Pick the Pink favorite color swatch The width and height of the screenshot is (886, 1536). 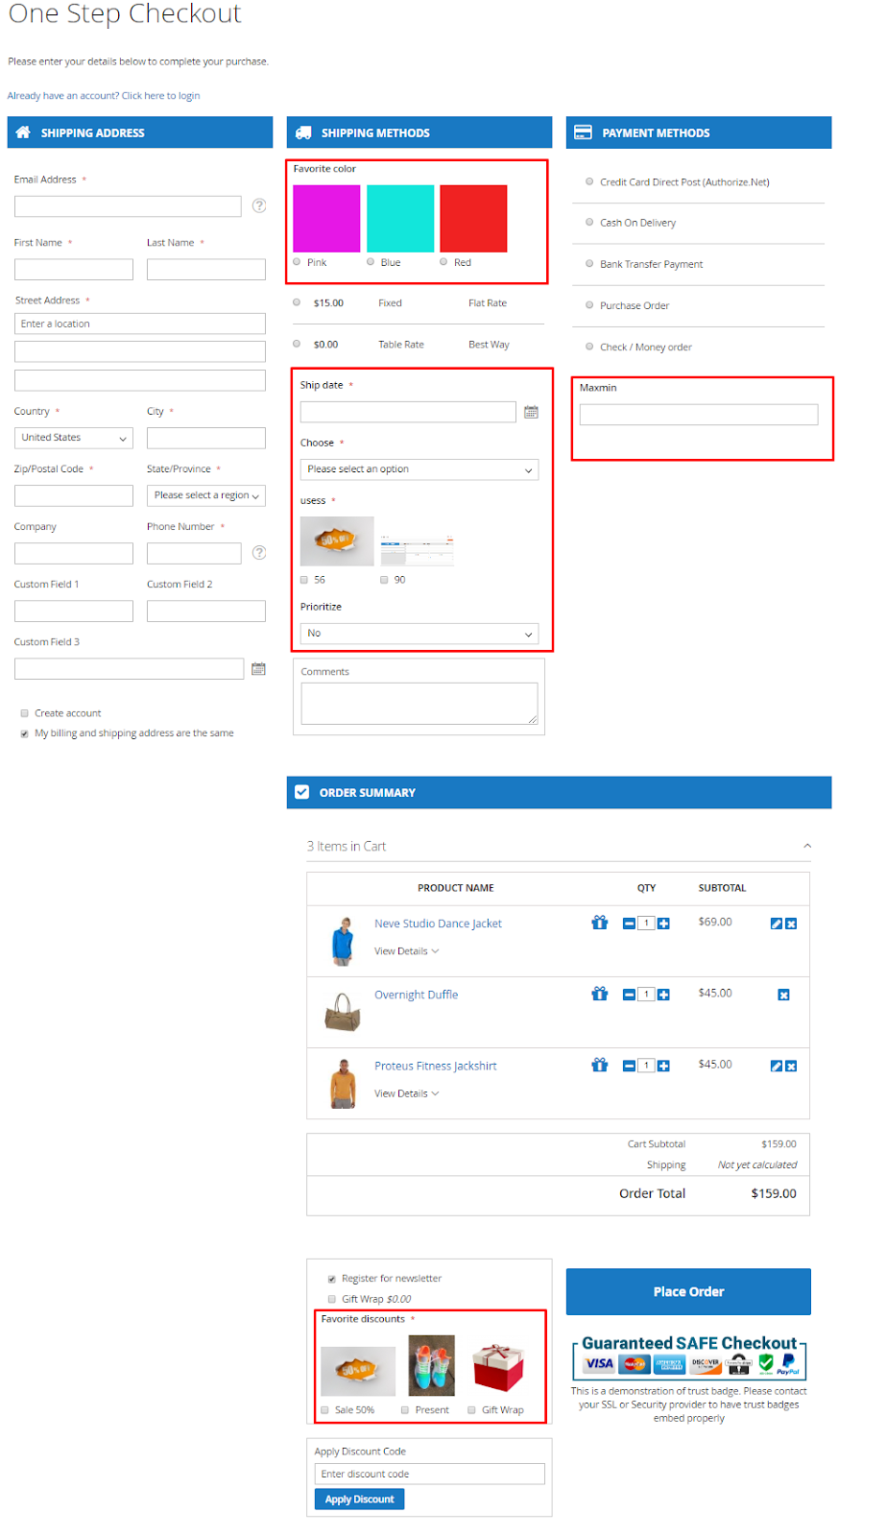326,219
